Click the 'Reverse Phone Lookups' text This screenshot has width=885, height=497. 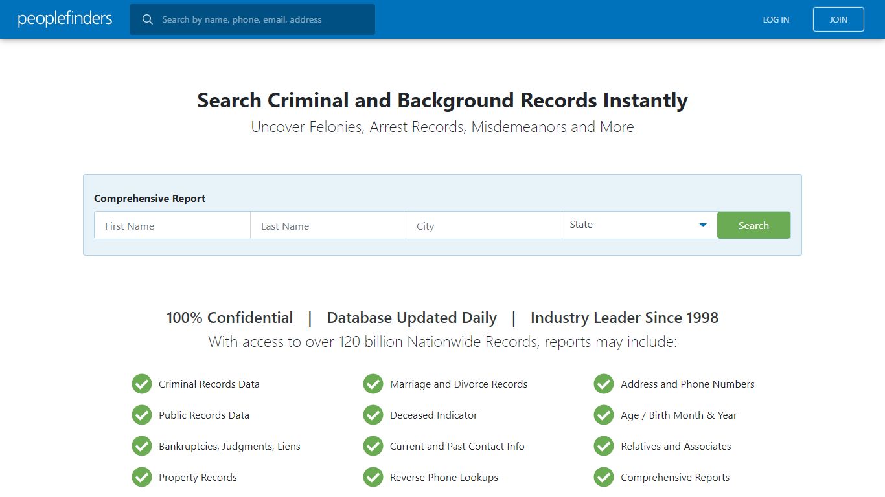point(444,478)
